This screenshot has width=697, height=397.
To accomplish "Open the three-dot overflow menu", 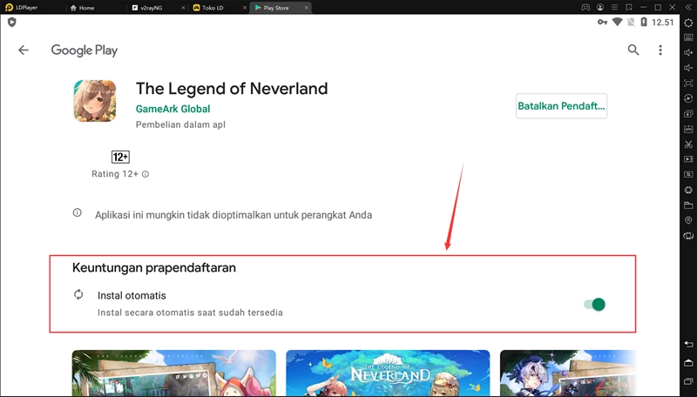I will coord(660,50).
